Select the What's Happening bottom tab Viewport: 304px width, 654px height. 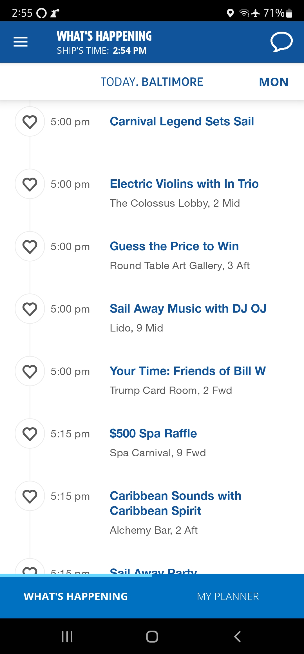[x=76, y=596]
